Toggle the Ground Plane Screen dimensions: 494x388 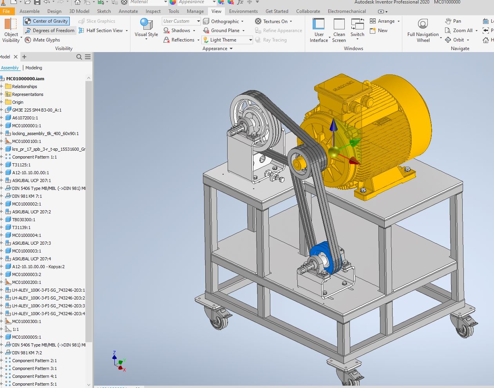221,31
